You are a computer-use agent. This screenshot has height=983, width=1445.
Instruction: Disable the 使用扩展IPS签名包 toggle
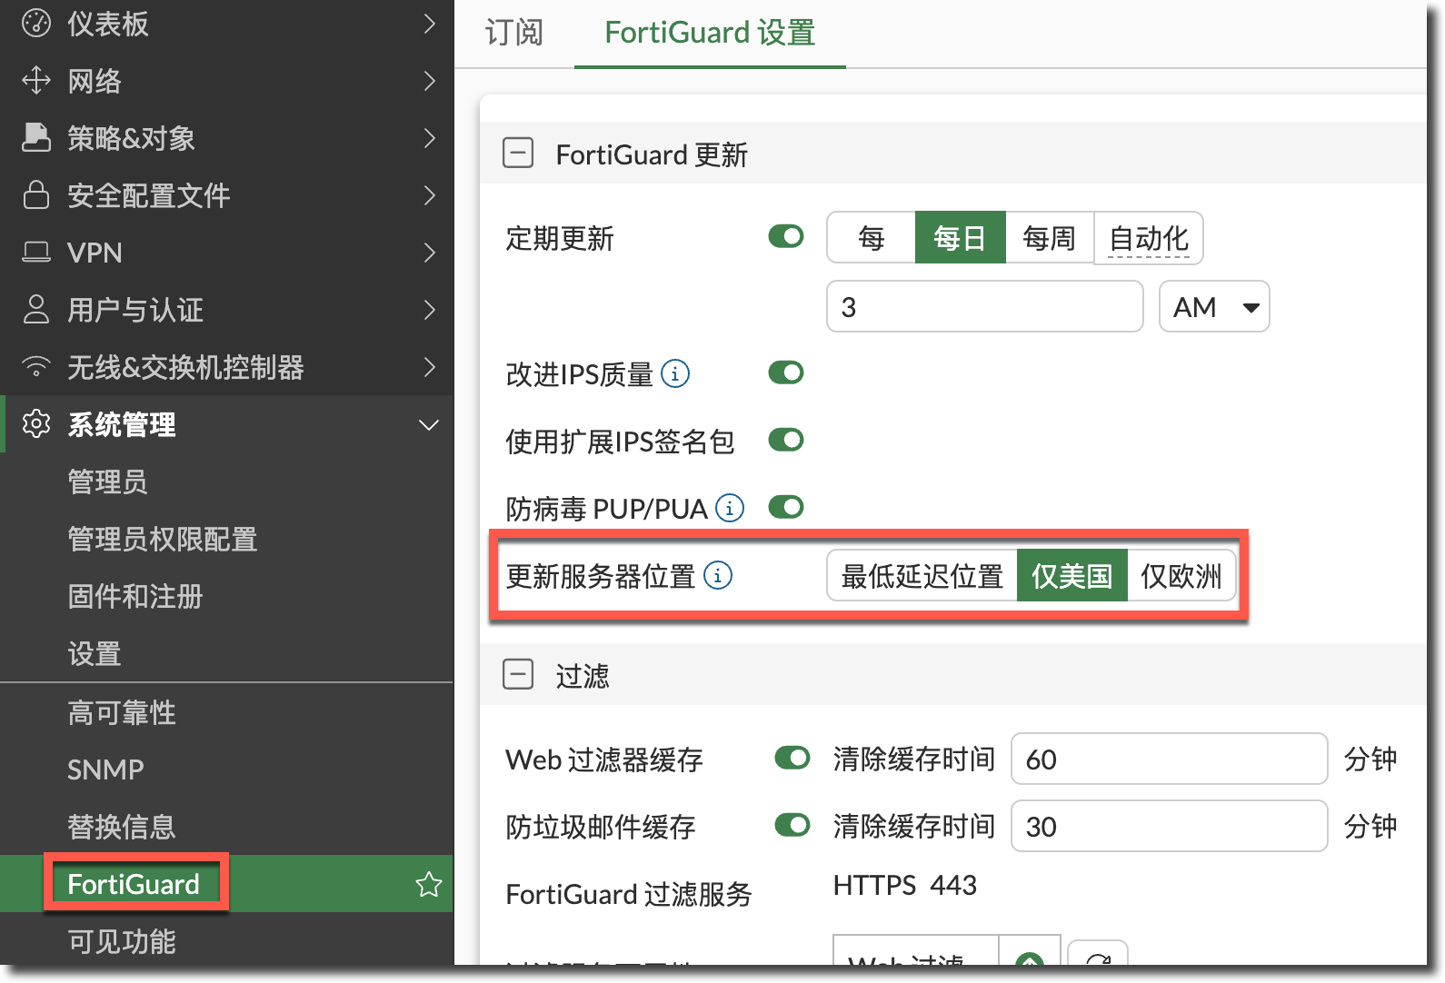tap(786, 441)
